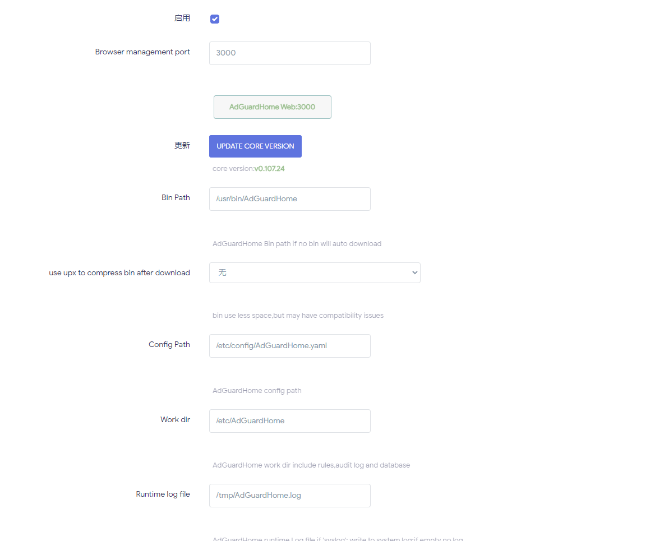Select the /etc/config/AdGuardHome.yaml path text
The image size is (664, 541).
point(271,346)
